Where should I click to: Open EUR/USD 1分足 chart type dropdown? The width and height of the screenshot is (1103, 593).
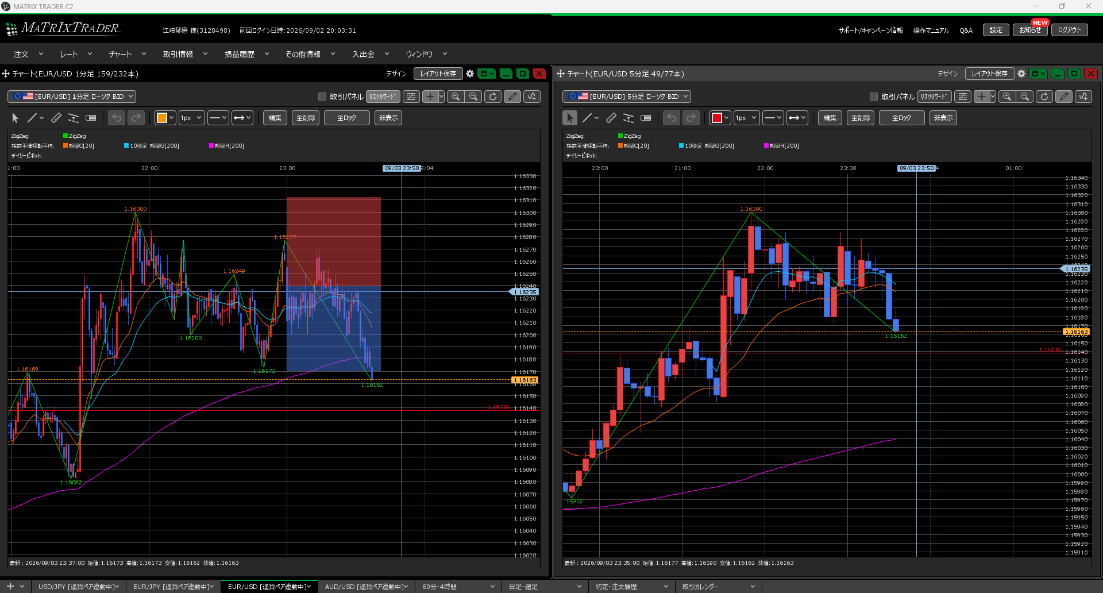72,97
